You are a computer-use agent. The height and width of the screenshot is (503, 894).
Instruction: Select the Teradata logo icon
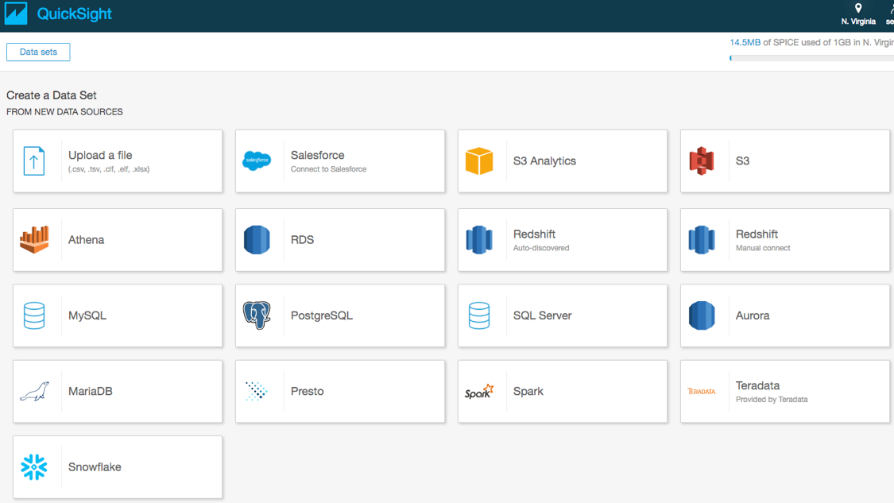coord(701,391)
